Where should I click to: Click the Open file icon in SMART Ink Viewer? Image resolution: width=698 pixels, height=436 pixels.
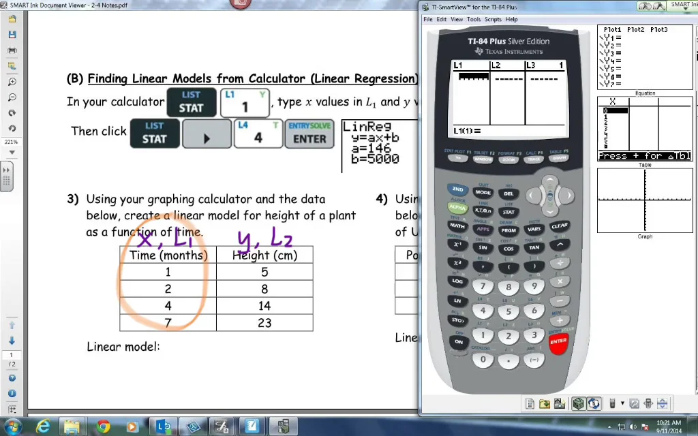[x=12, y=19]
